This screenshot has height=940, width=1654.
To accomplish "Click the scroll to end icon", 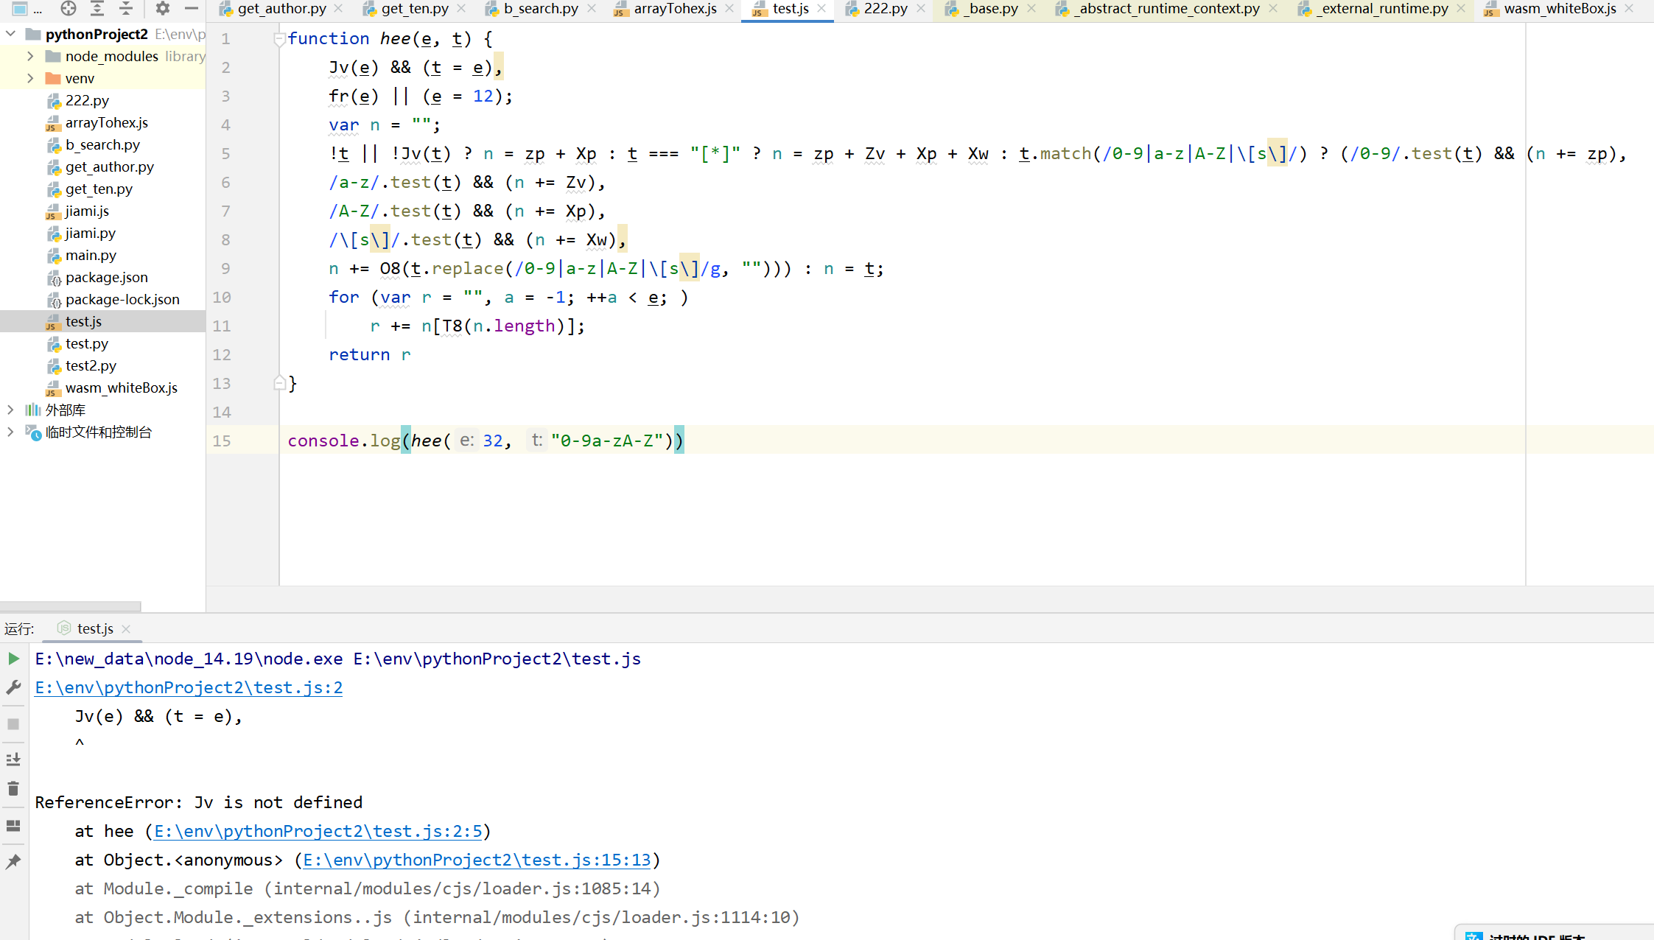I will (13, 759).
